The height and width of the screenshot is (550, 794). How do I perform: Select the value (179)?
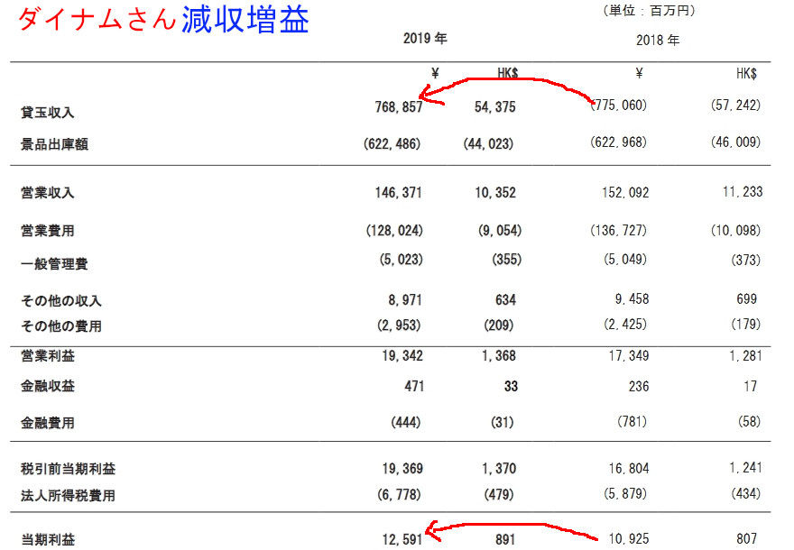coord(745,324)
